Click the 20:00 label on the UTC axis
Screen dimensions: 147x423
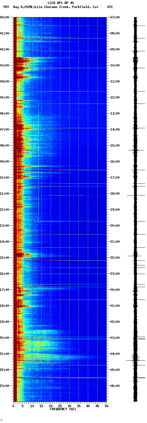pos(115,226)
